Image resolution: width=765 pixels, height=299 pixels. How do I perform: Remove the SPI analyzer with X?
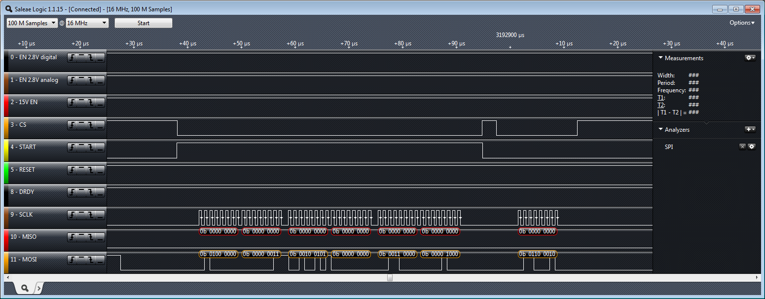click(x=742, y=147)
